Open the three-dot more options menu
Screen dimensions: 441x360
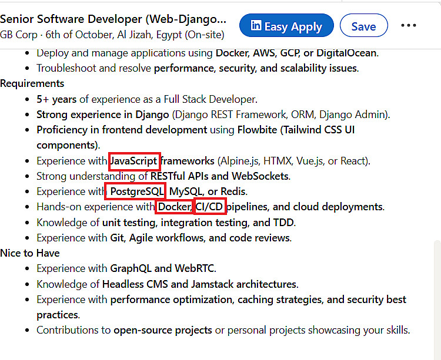[409, 26]
